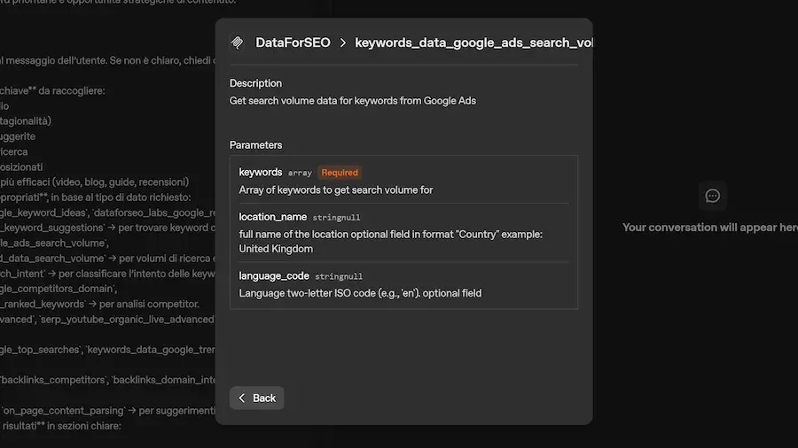Screen dimensions: 798x448
Task: Click 'Your conversation will appear here' text
Action: coord(709,228)
